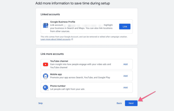Select the YouTube channel row title
The height and width of the screenshot is (111, 174).
click(x=59, y=61)
